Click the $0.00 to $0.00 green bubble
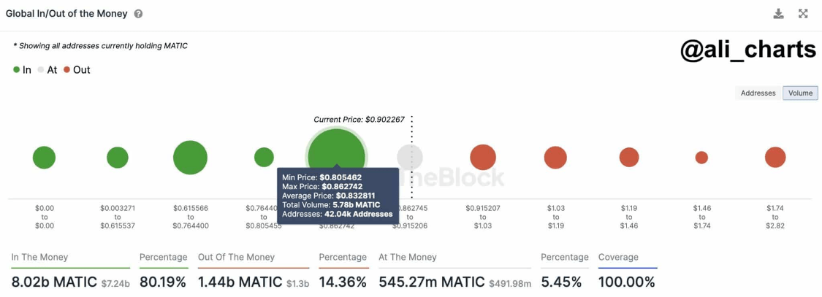 click(x=44, y=157)
